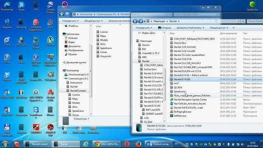The width and height of the screenshot is (263, 148).
Task: Click Записать на оптический диск button
Action: coord(120,21)
